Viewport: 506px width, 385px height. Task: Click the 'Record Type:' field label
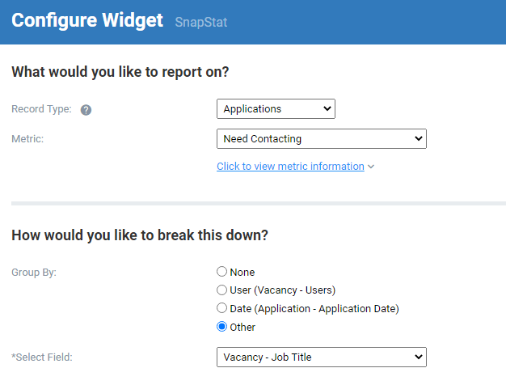point(42,109)
